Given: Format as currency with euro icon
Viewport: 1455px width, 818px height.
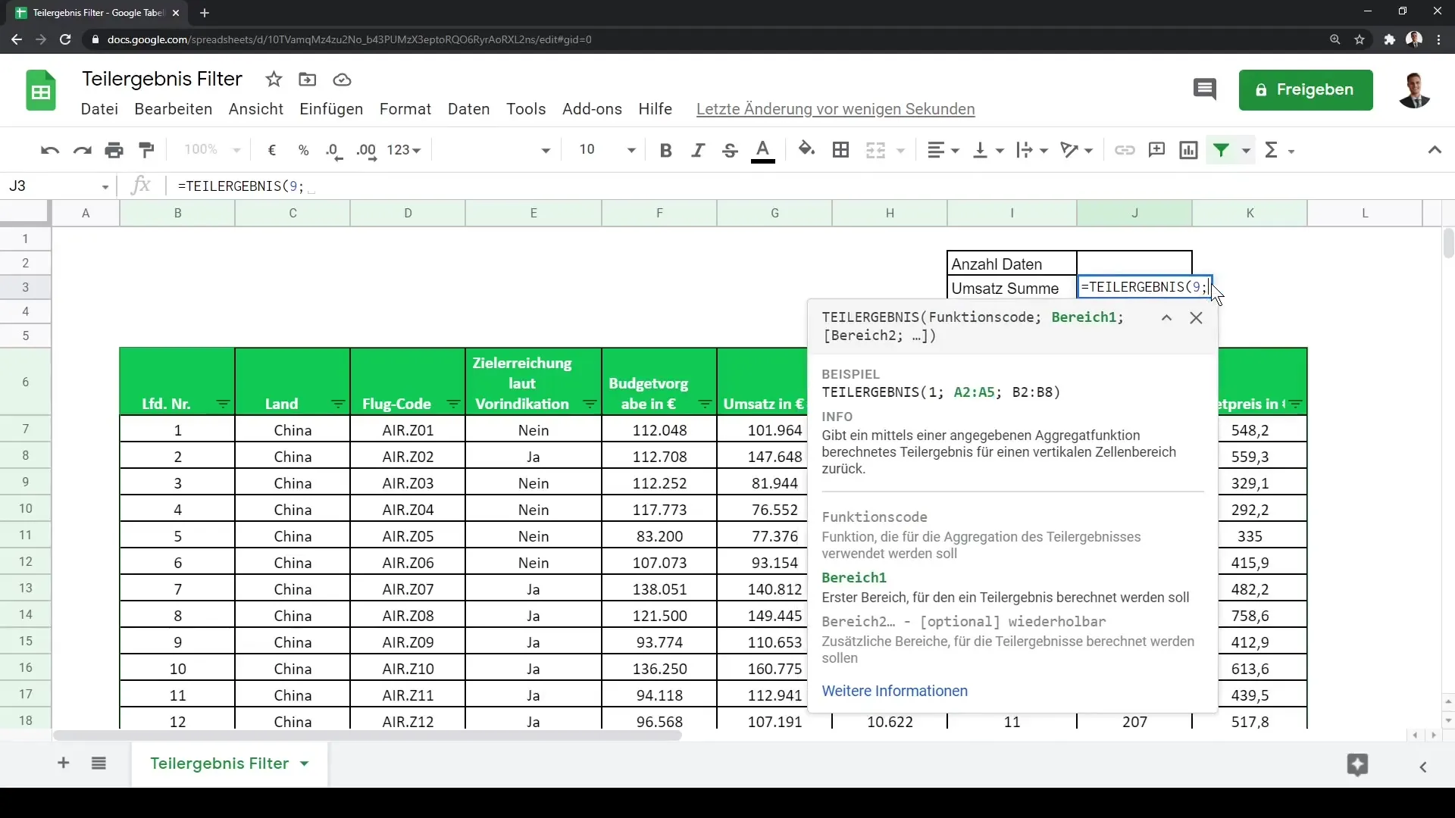Looking at the screenshot, I should tap(272, 150).
